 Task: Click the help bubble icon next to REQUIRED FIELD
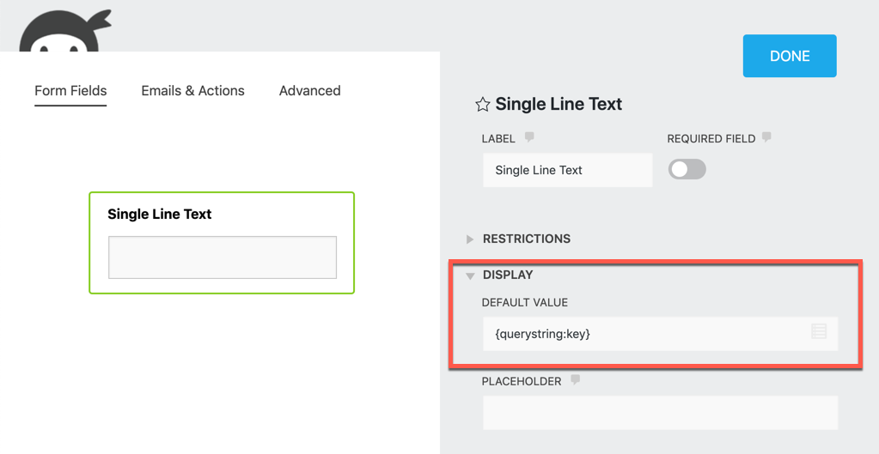point(766,137)
